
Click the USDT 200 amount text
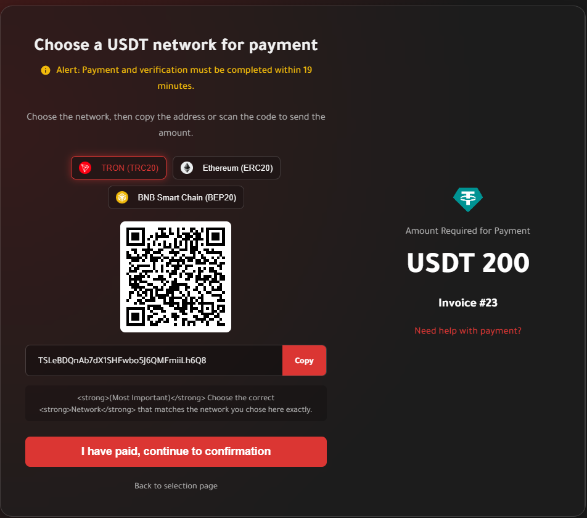[x=468, y=263]
